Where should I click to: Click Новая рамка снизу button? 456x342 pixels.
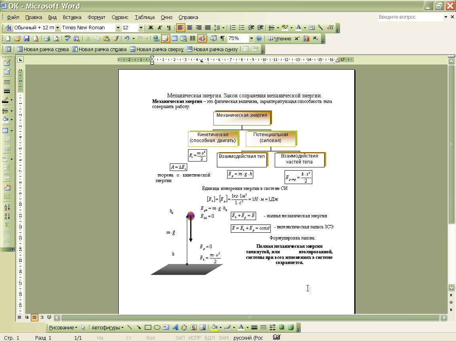[212, 49]
